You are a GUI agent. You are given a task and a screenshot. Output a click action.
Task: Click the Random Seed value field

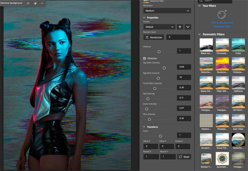click(178, 37)
